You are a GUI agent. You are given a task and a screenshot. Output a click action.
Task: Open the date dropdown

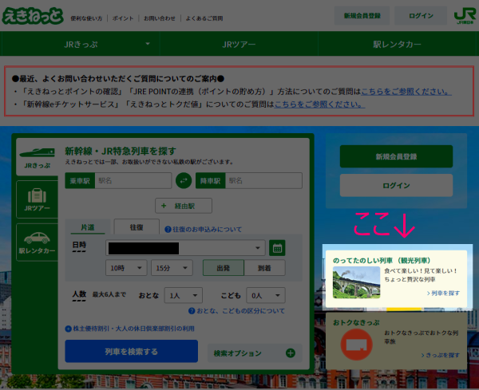coord(185,248)
